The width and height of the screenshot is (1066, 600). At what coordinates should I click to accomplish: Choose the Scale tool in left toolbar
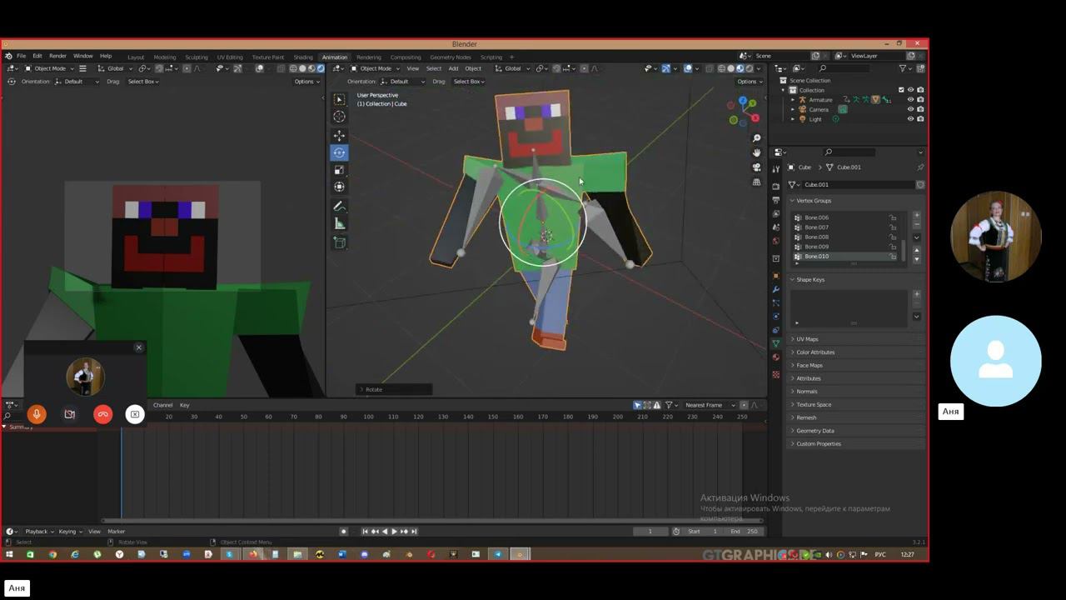[339, 170]
